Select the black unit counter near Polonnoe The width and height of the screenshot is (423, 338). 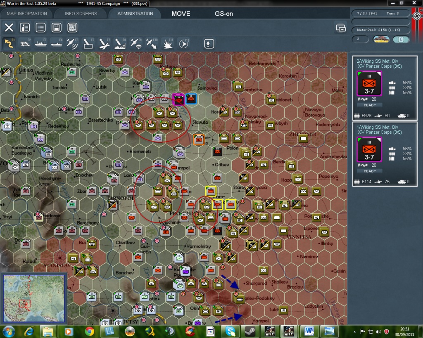point(217,152)
